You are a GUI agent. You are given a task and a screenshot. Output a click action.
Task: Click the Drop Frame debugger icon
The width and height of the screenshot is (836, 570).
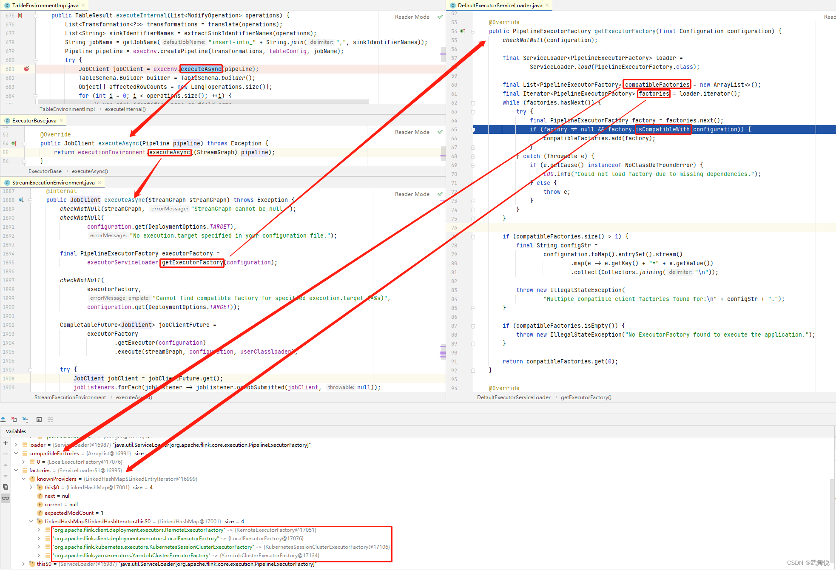pos(14,420)
